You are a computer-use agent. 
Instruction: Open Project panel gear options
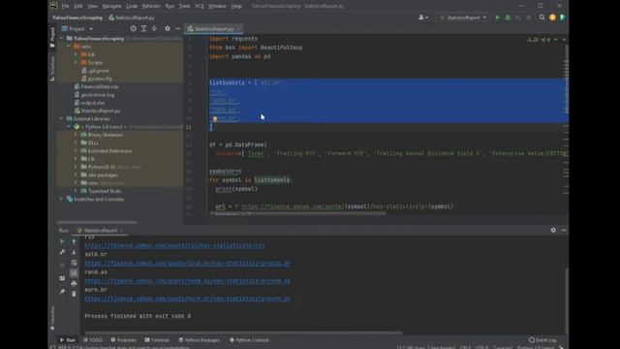coord(168,28)
